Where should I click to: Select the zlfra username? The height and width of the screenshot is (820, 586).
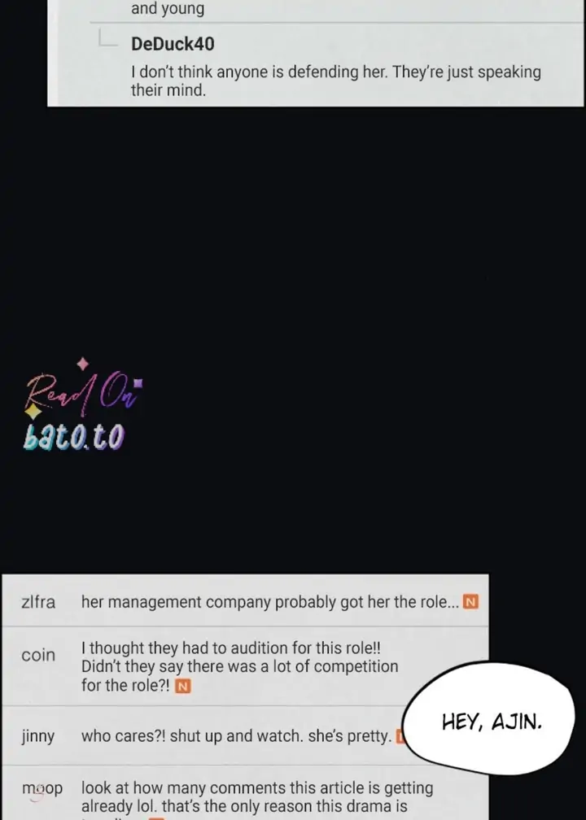[38, 603]
